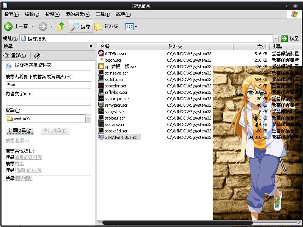Click the 組織內的人員 search link
Viewport: 303px width, 227px height.
(x=28, y=170)
